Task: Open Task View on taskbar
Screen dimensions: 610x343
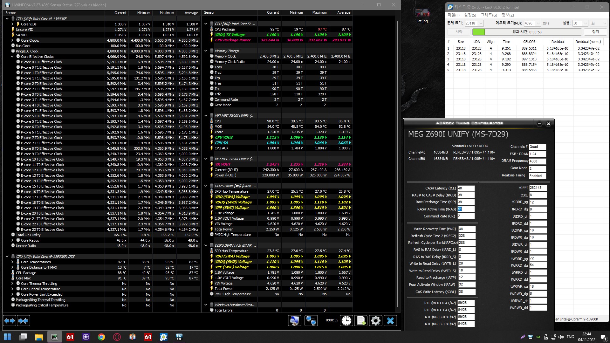Action: click(x=23, y=337)
